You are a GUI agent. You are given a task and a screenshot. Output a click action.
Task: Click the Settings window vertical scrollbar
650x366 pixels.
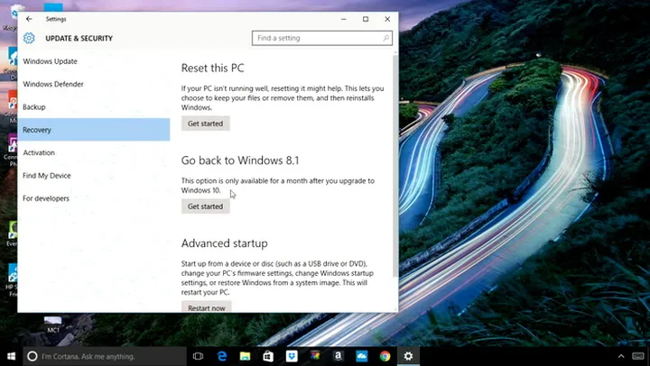(x=395, y=166)
